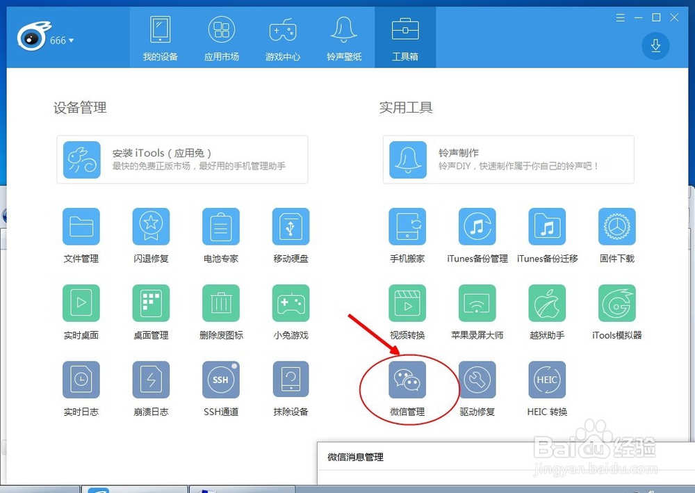
Task: Switch to 铃声壁纸 tab
Action: [344, 38]
